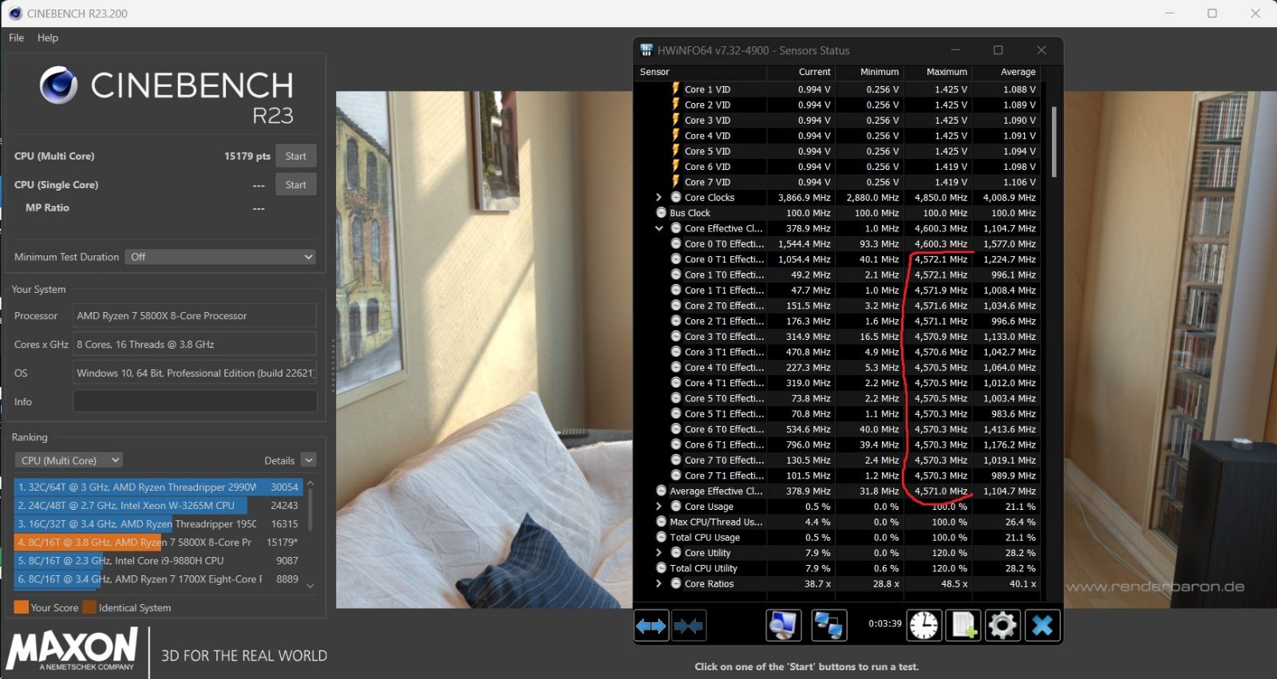Expand the Core Ratios sensor group

[x=658, y=583]
